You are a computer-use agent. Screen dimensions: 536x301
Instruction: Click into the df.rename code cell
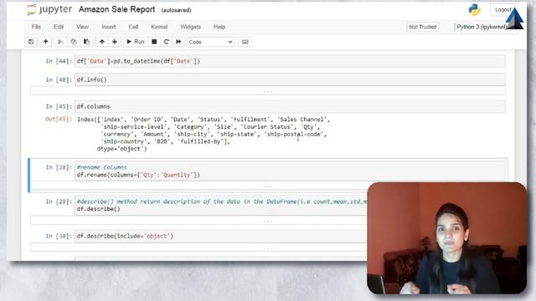coord(290,171)
